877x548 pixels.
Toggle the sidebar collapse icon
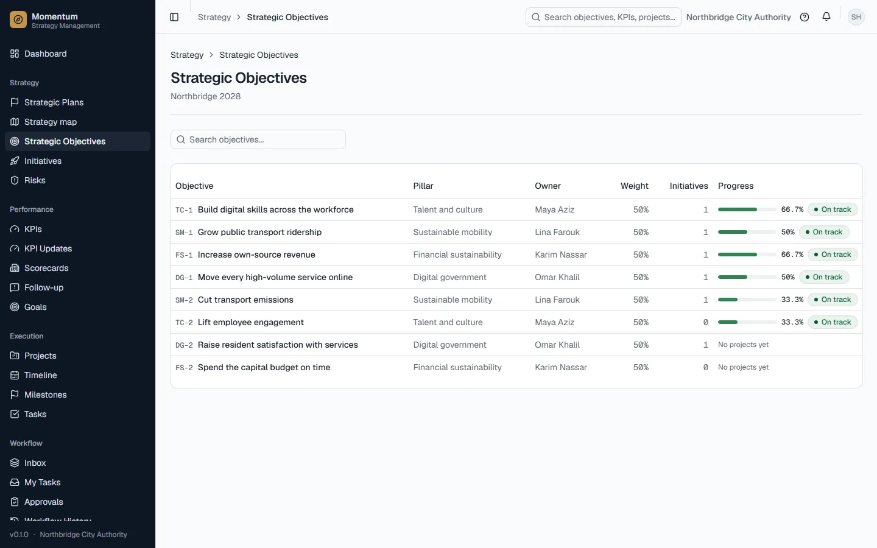(x=174, y=17)
